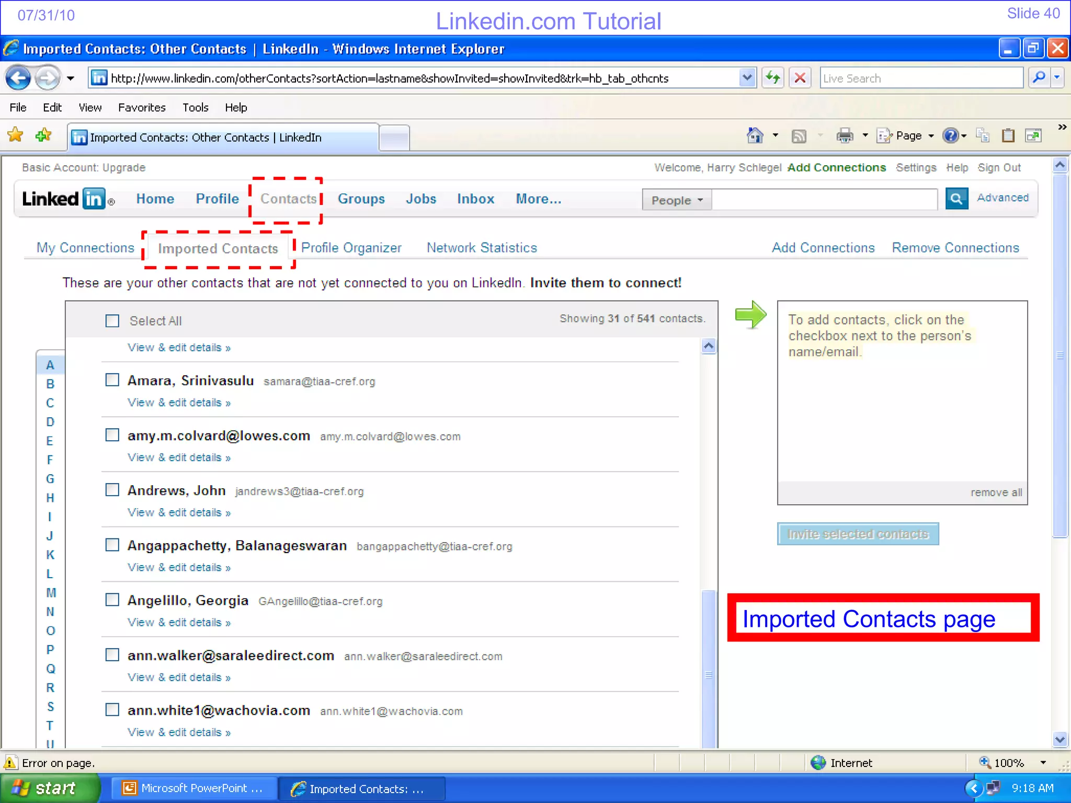The height and width of the screenshot is (803, 1071).
Task: Open the address bar history dropdown
Action: coord(747,78)
